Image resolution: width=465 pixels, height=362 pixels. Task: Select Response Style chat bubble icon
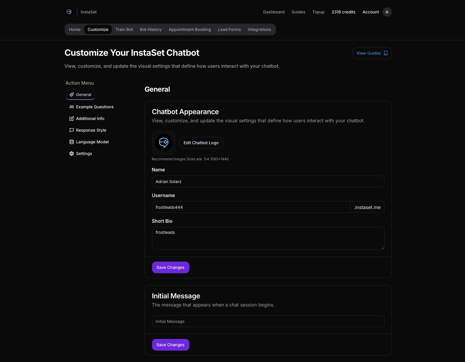click(72, 130)
